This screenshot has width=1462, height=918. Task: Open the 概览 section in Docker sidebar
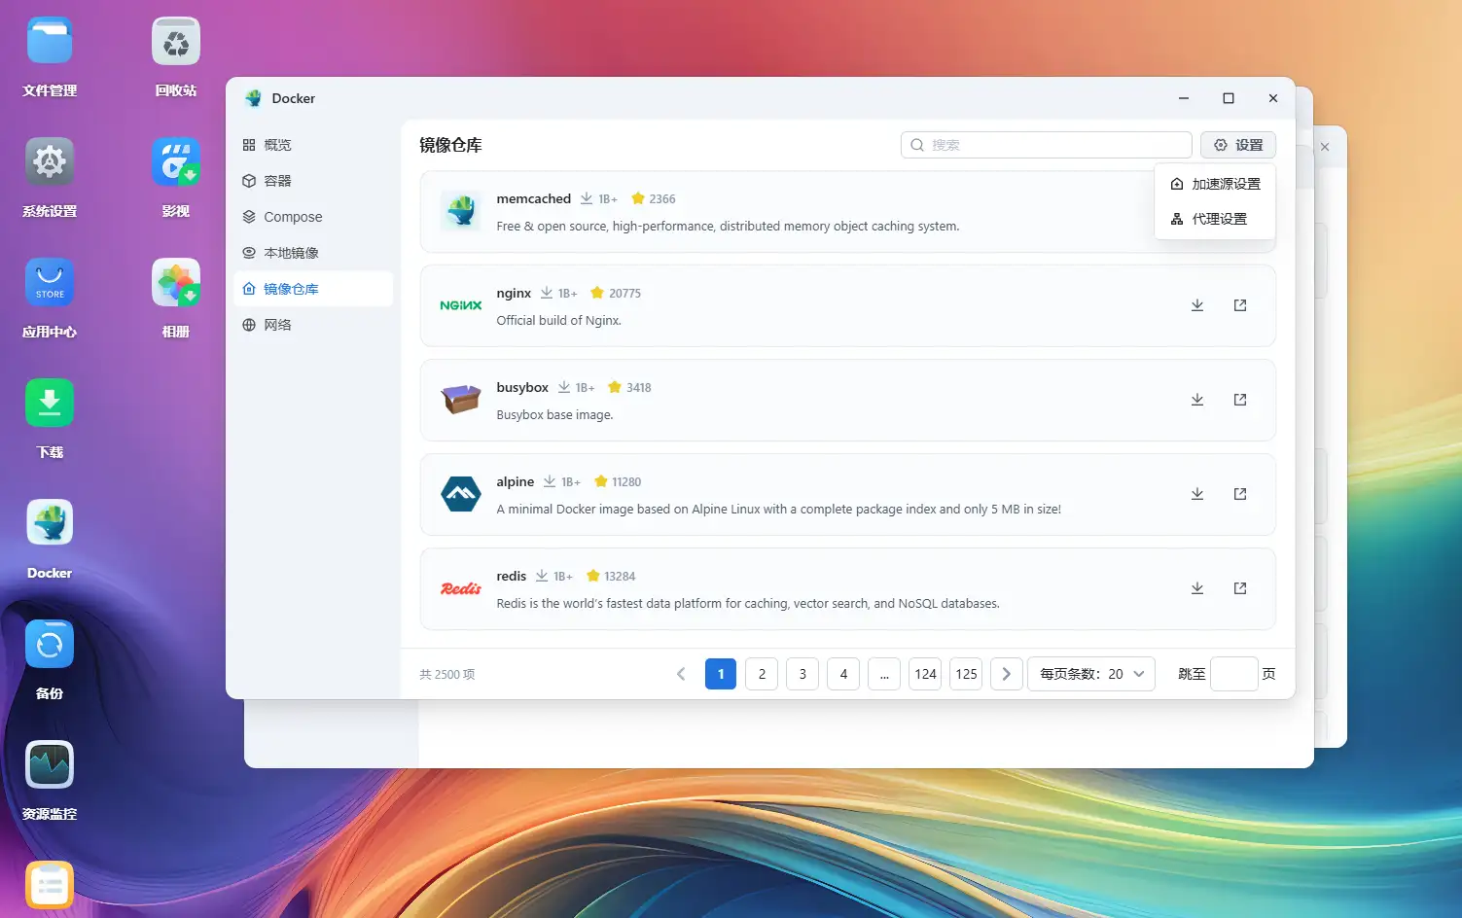click(275, 144)
